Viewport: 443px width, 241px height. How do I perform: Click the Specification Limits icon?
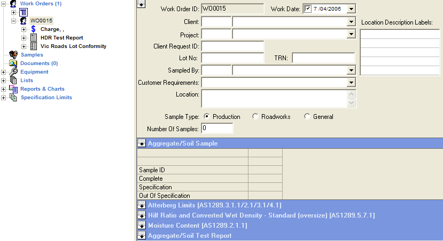(x=14, y=98)
